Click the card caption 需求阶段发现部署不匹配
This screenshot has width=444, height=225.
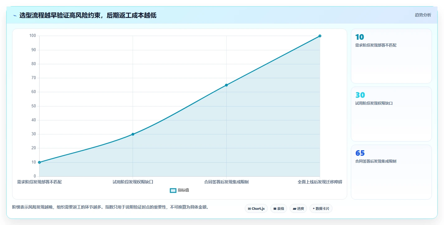pyautogui.click(x=376, y=45)
